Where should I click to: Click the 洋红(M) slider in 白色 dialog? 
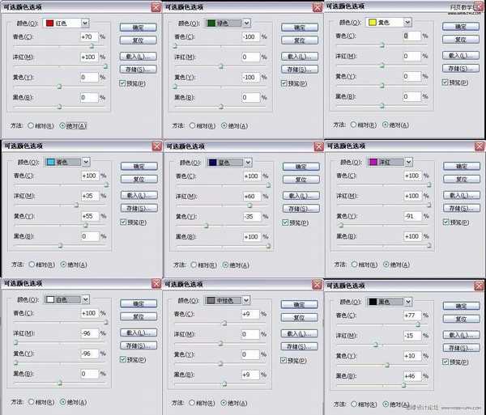coord(16,342)
